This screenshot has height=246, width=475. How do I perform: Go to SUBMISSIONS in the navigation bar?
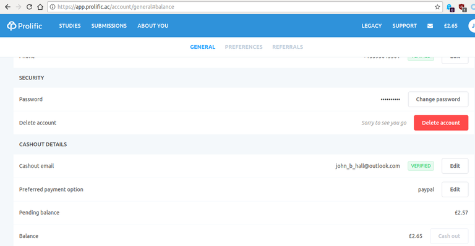109,26
